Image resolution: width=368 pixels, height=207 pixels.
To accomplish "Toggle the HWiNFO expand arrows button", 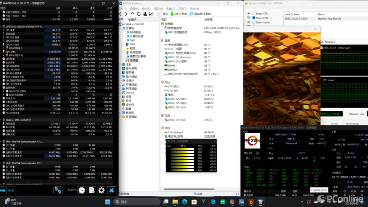I will point(3,190).
